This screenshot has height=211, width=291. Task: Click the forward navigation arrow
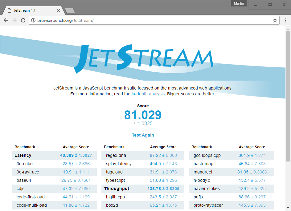coord(14,20)
